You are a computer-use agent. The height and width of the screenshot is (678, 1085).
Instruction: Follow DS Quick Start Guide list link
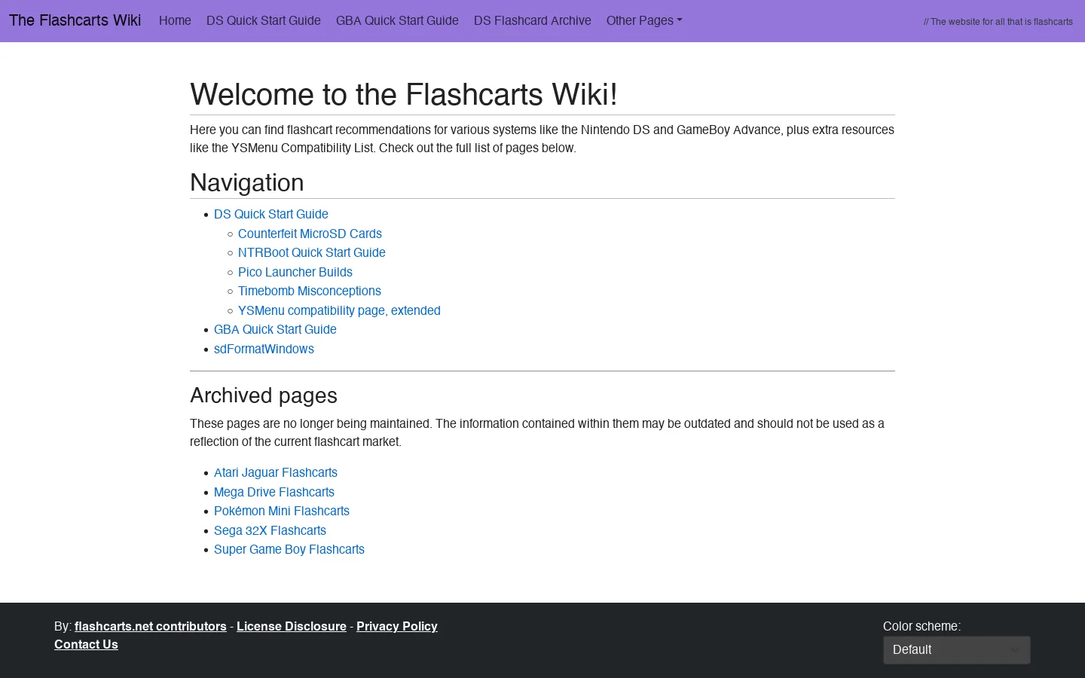coord(271,214)
